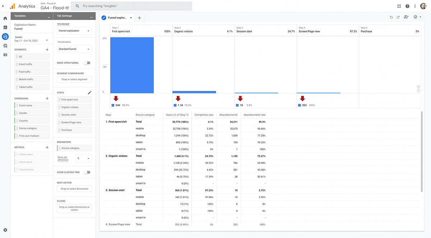This screenshot has height=238, width=431.
Task: Open the Rows per dimension dropdown
Action: point(83,158)
